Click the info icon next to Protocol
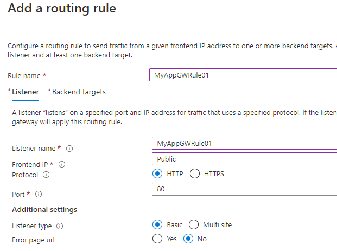Viewport: 337px width, 251px height. click(46, 175)
